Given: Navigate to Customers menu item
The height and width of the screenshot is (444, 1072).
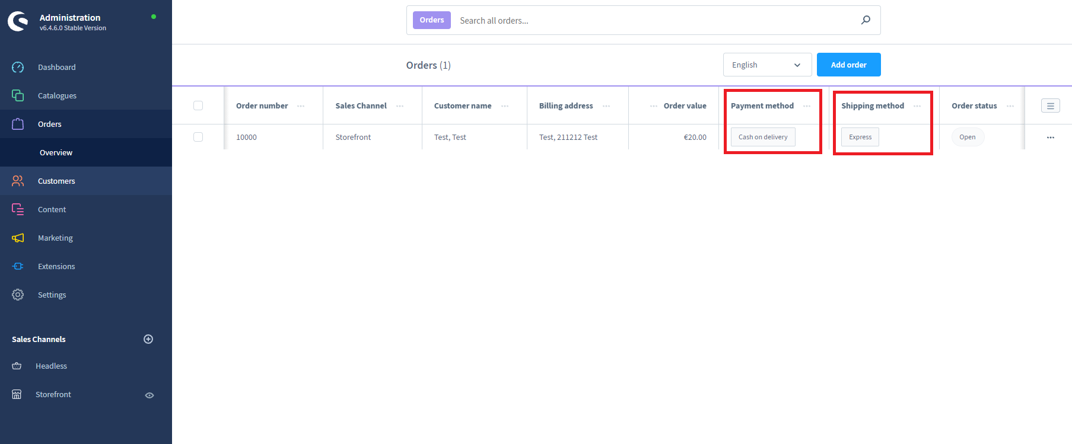Looking at the screenshot, I should click(56, 181).
